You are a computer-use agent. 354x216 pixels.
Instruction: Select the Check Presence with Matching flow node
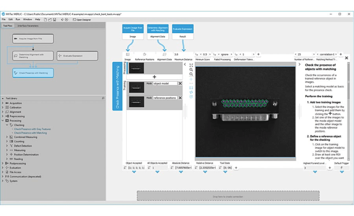pos(33,73)
